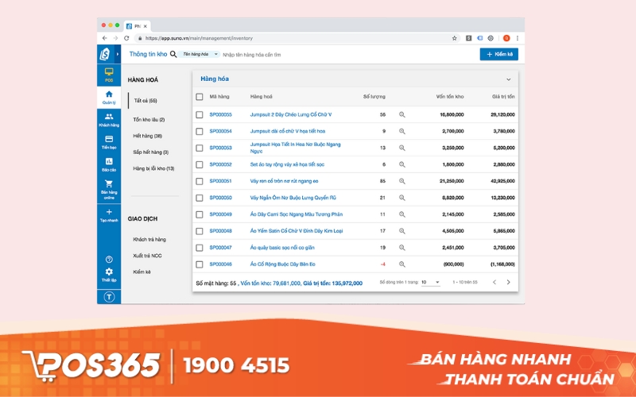Open the help question mark icon
This screenshot has height=397, width=636.
click(109, 260)
